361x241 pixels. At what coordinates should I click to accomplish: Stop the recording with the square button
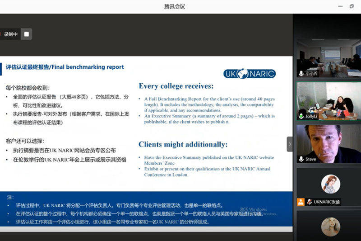pyautogui.click(x=27, y=34)
